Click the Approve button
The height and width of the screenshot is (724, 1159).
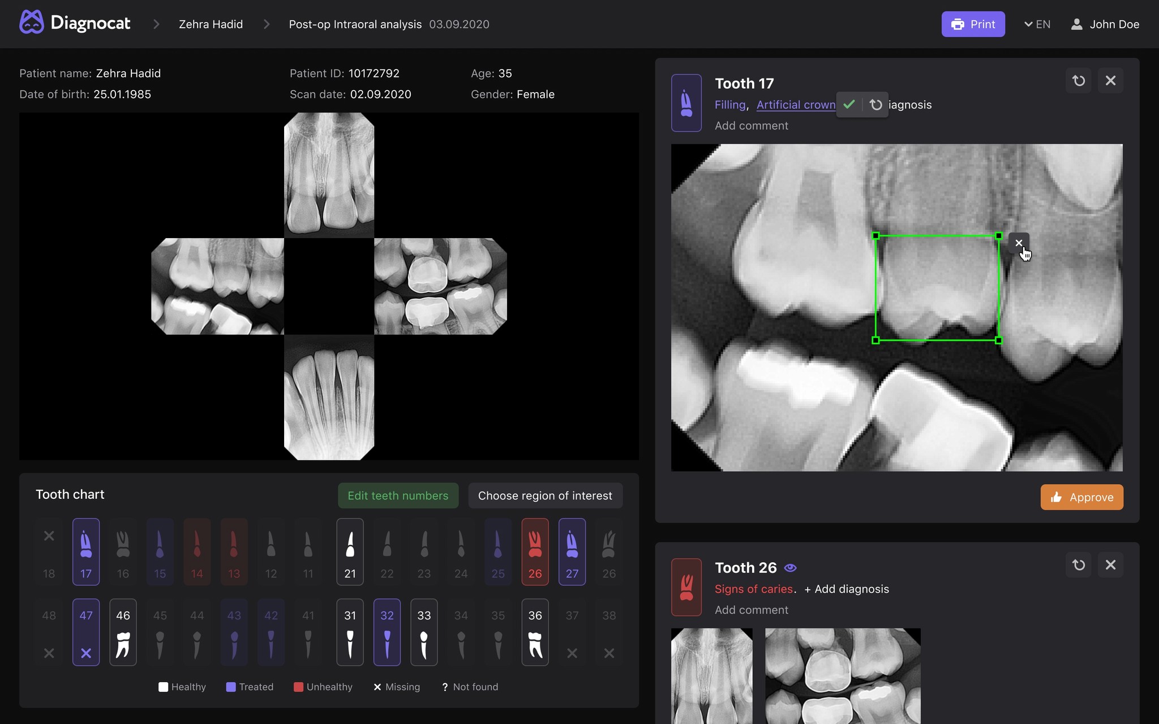coord(1081,497)
